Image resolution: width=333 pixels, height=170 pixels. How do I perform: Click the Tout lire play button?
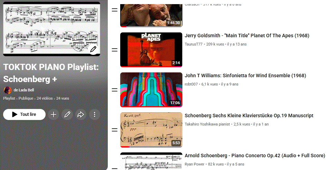pos(25,114)
